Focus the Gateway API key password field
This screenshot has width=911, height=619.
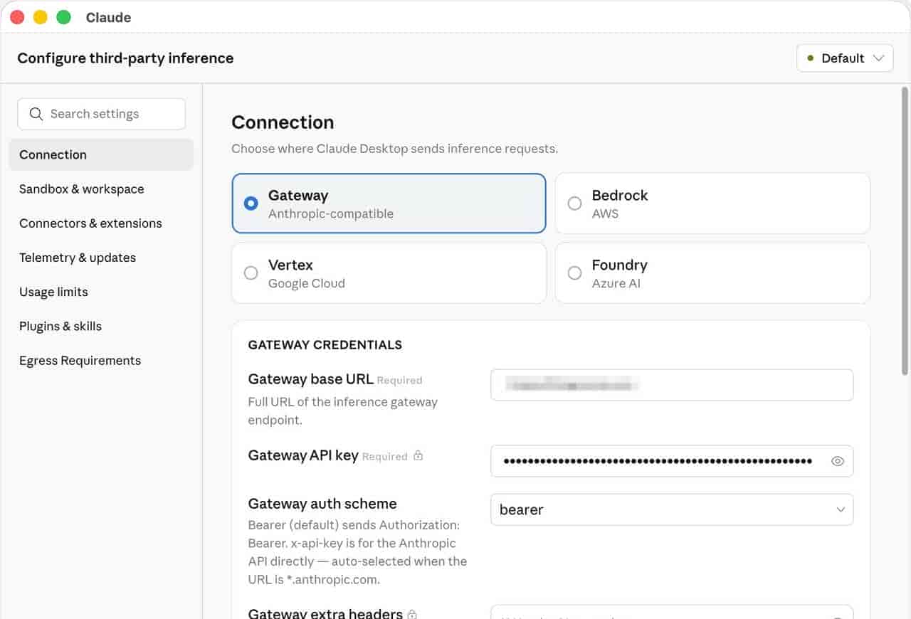pos(672,461)
